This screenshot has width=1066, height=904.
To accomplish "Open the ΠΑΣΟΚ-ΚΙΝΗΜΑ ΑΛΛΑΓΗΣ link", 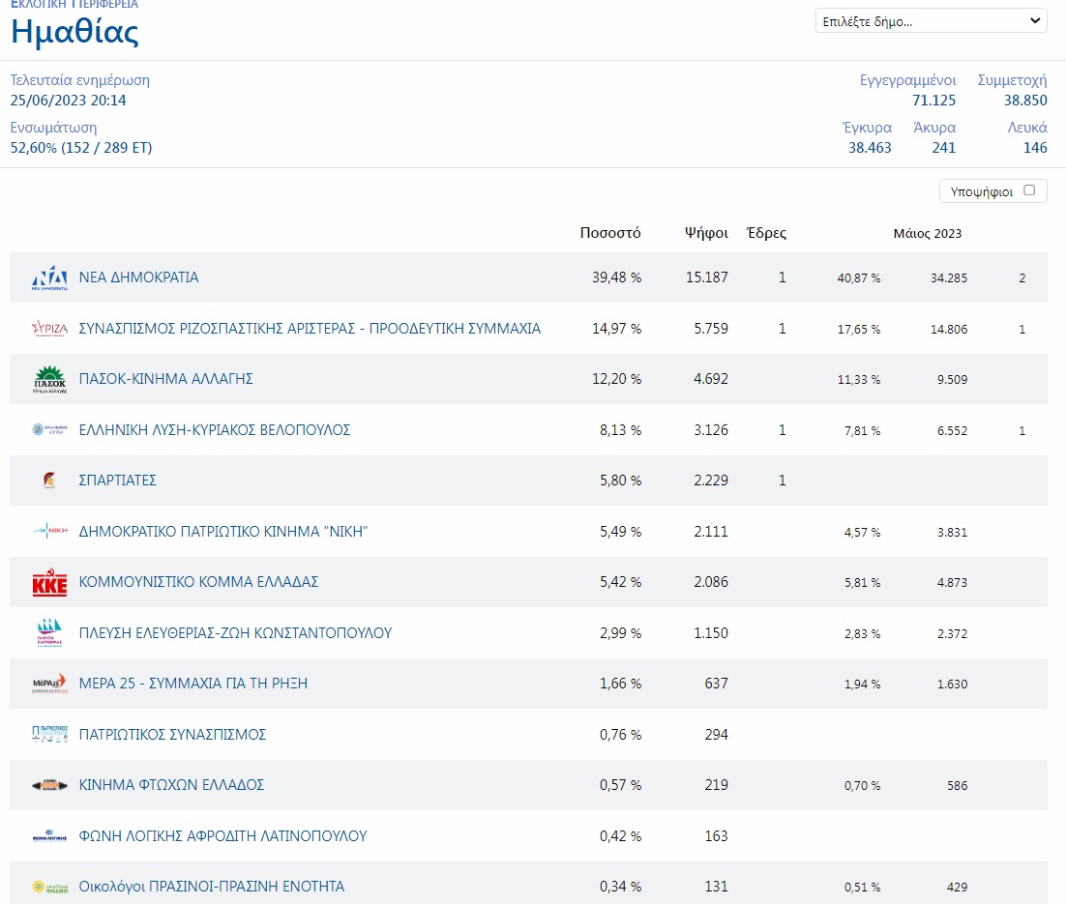I will coord(165,379).
